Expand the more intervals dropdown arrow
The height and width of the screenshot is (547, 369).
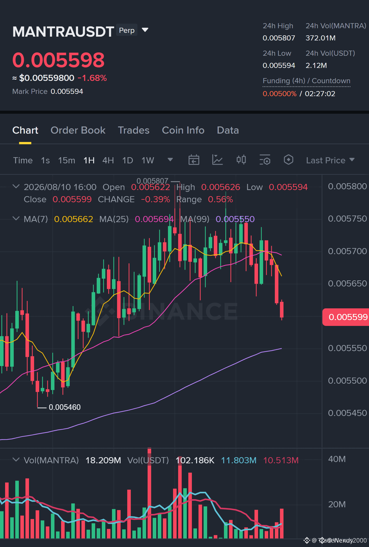(x=170, y=160)
